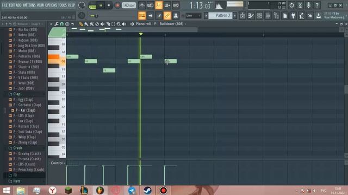Click the playback speaker tool in piano roll toolbar
Viewport: 348px width, 195px height.
click(124, 24)
